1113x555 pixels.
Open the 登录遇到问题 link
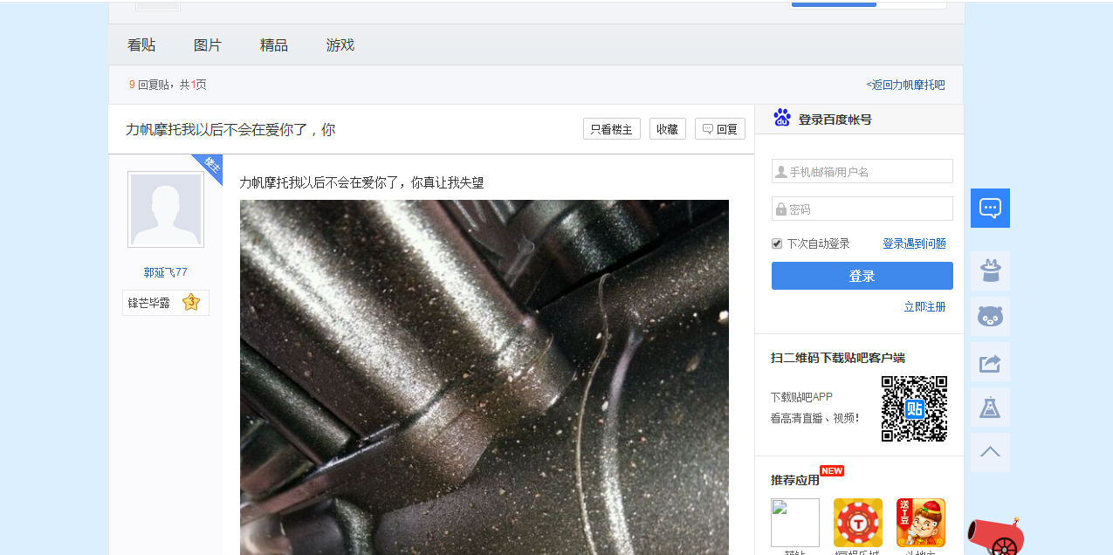coord(914,243)
